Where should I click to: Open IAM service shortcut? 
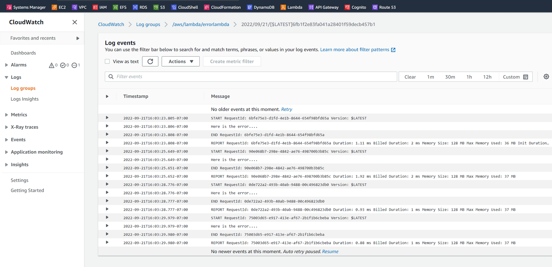coord(100,7)
